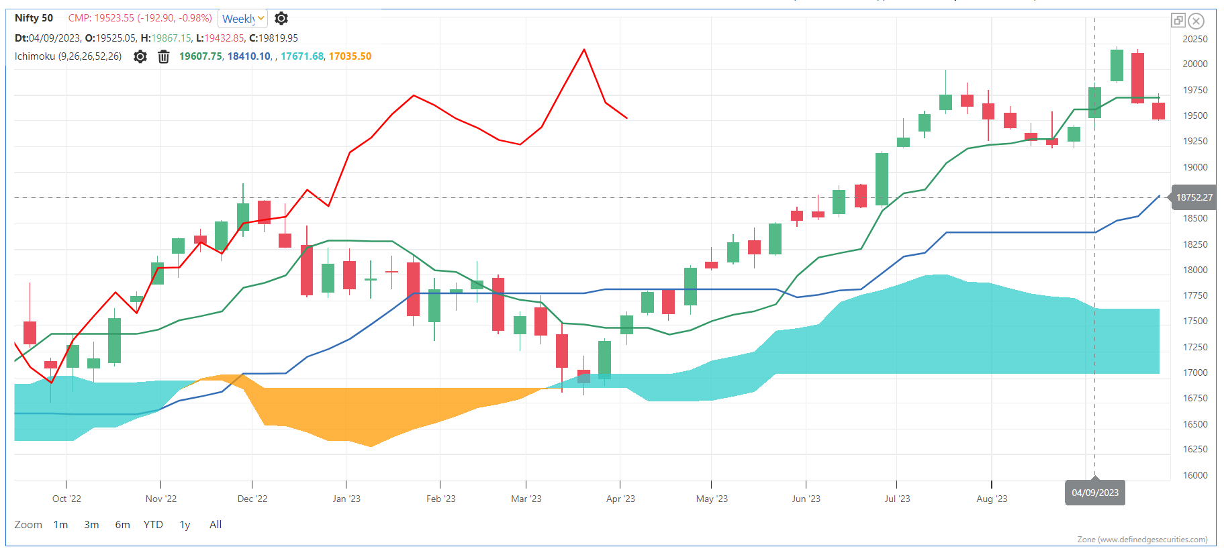Delete the Ichimoku indicator via trash icon
Screen dimensions: 1224x551
163,56
